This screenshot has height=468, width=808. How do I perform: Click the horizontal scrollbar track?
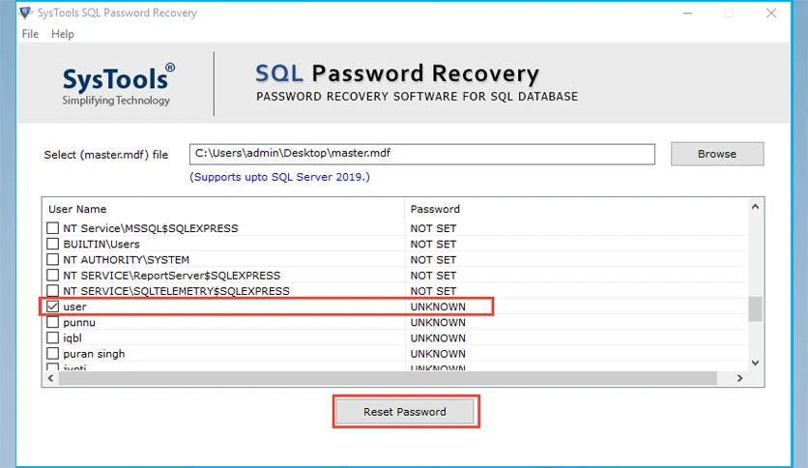click(x=388, y=378)
